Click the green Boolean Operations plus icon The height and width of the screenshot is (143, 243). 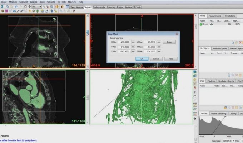[x=38, y=11]
